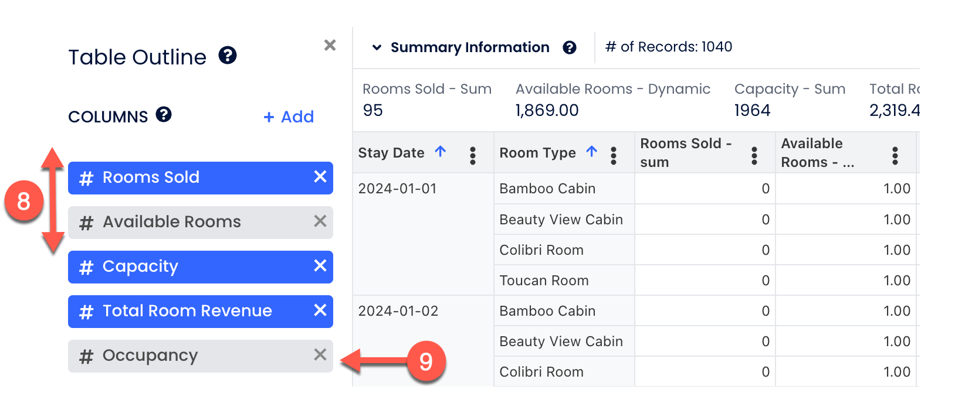This screenshot has height=410, width=955.
Task: Open Summary Information help icon
Action: tap(569, 47)
